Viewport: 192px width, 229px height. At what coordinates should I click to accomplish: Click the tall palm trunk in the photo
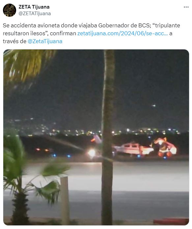click(108, 137)
